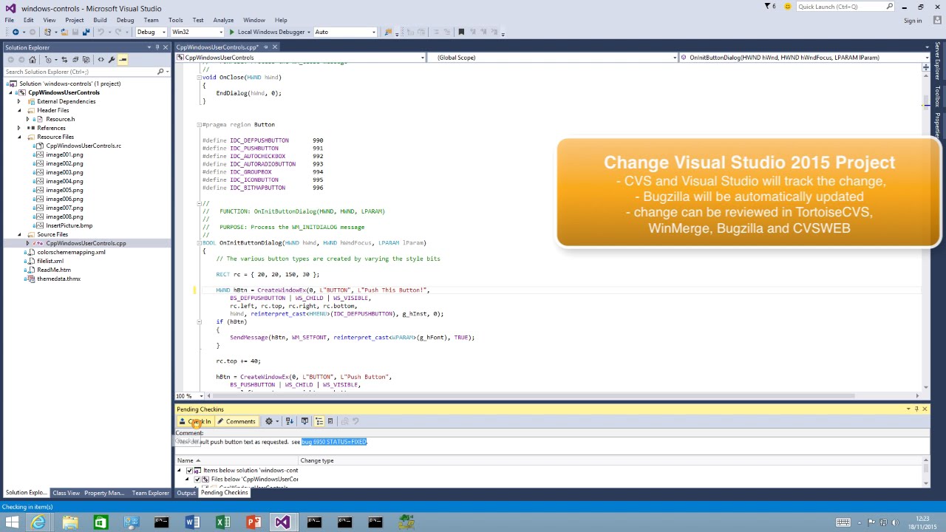Click the Navigate Backward toolbar icon
The width and height of the screenshot is (946, 532).
[15, 32]
